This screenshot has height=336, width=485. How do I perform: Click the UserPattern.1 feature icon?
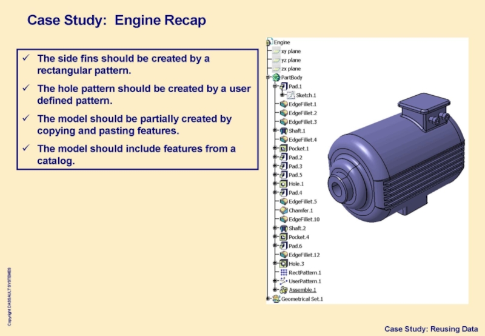click(284, 281)
